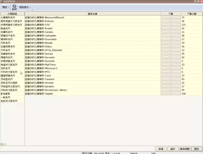Screen dimensions: 203x154
Task: Select the 外科英文版系列 category
Action: pyautogui.click(x=12, y=72)
